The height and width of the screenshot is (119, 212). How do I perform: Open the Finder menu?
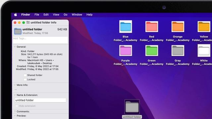26,15
